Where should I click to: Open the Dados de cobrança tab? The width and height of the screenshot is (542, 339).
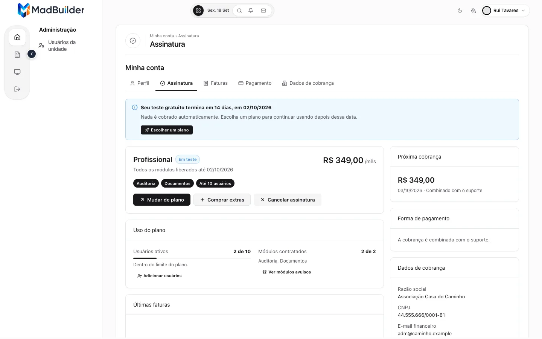tap(308, 83)
